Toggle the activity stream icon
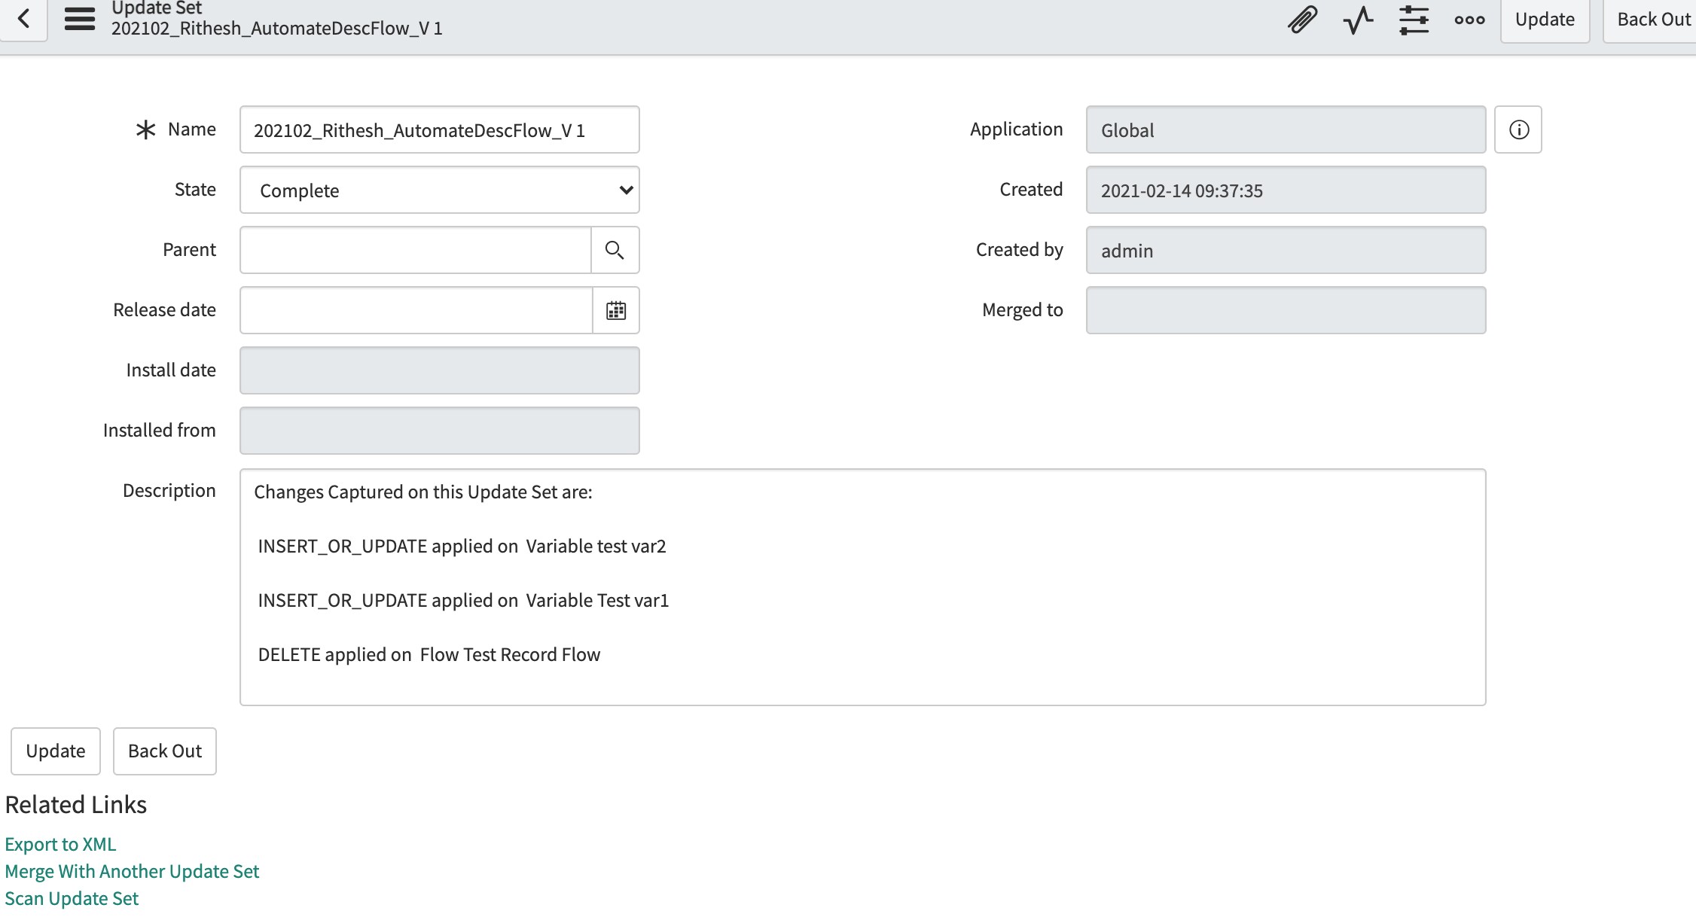The height and width of the screenshot is (923, 1696). coord(1359,20)
